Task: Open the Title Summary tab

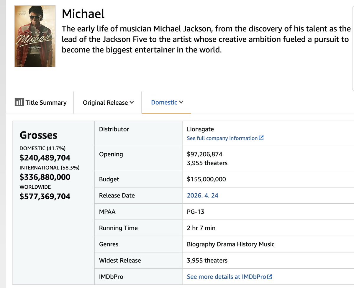Action: click(x=40, y=103)
